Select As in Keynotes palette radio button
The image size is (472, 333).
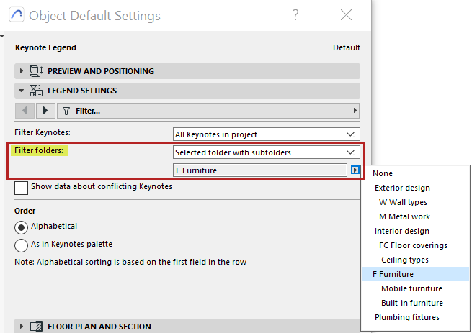(21, 245)
